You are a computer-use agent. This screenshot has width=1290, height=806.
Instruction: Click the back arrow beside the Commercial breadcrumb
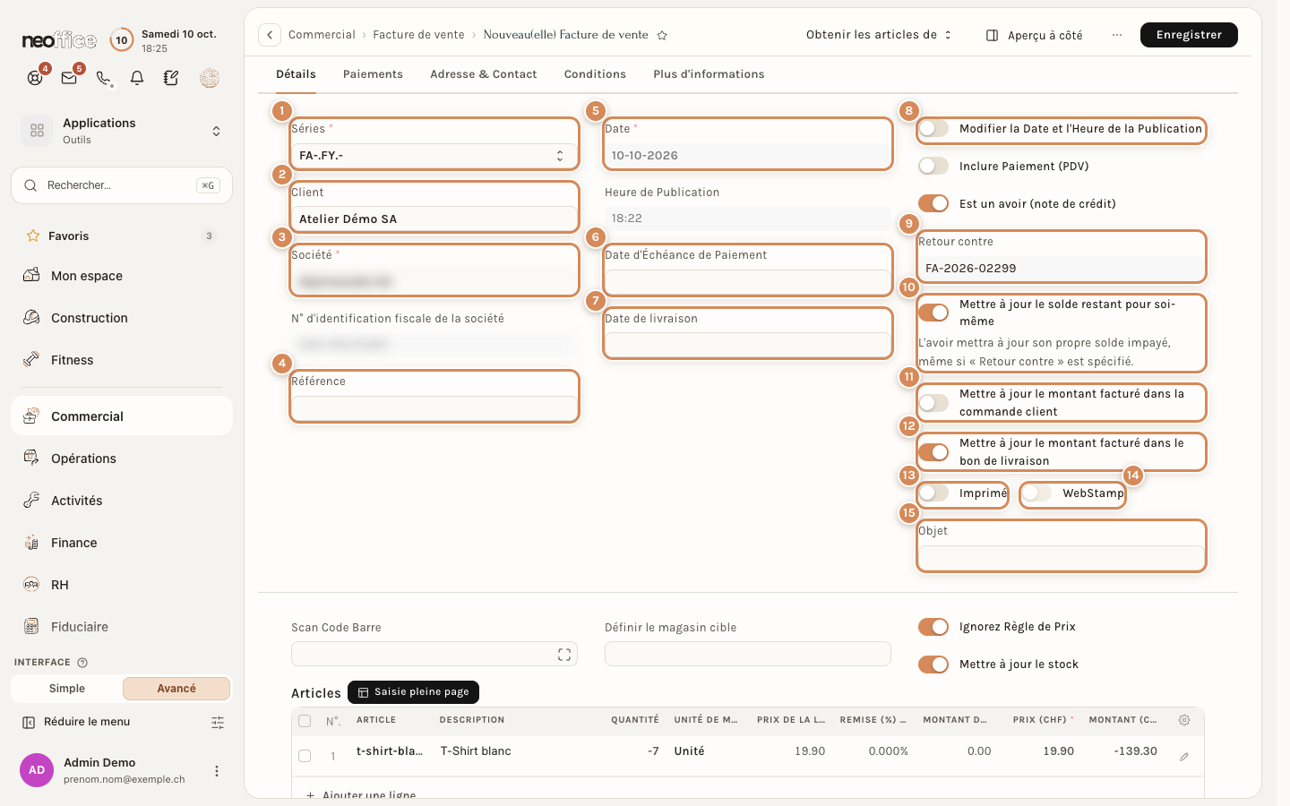[x=270, y=35]
